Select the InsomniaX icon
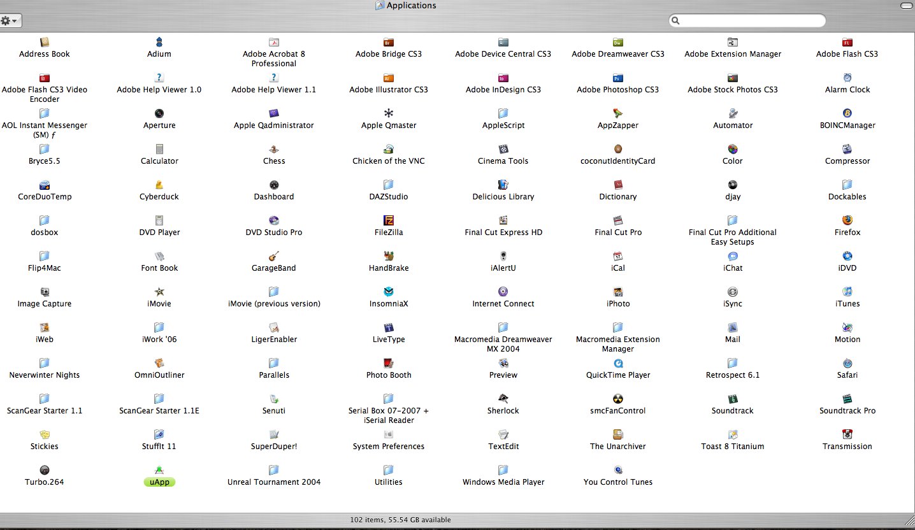 389,292
